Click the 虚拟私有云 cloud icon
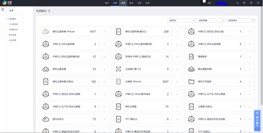 pos(46,119)
